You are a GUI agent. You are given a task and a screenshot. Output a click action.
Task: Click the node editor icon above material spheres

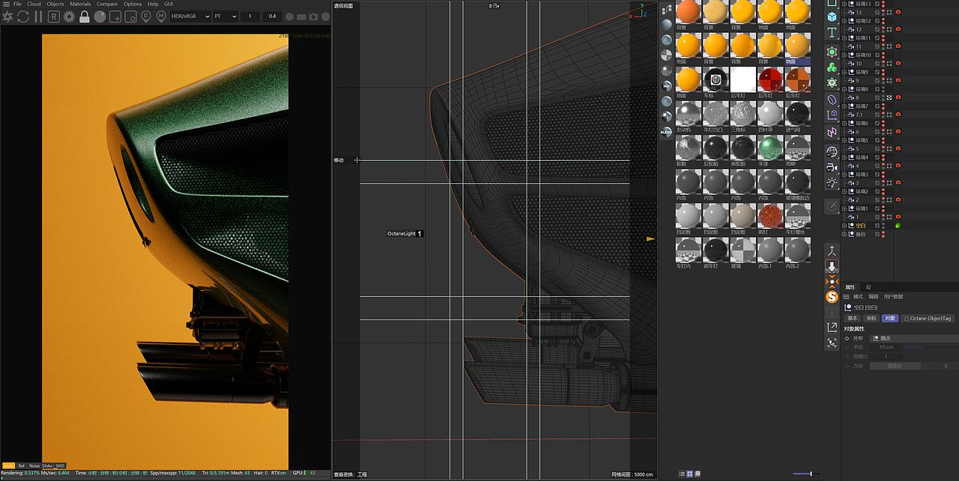(667, 10)
